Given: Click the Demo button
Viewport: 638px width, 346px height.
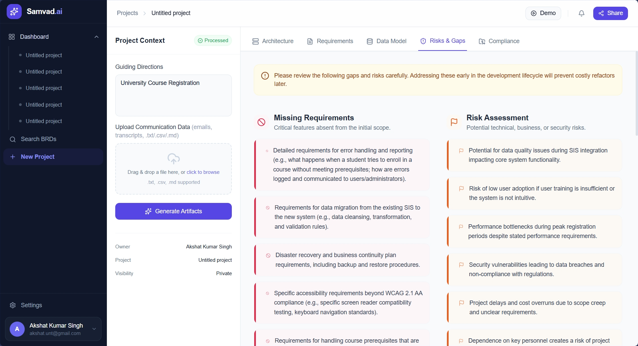Looking at the screenshot, I should pyautogui.click(x=543, y=13).
